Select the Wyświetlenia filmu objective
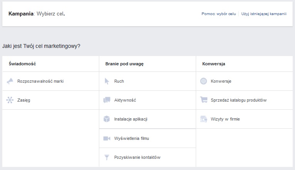The image size is (295, 170). (x=132, y=138)
